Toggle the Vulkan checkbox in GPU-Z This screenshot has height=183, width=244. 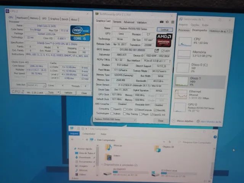112,113
